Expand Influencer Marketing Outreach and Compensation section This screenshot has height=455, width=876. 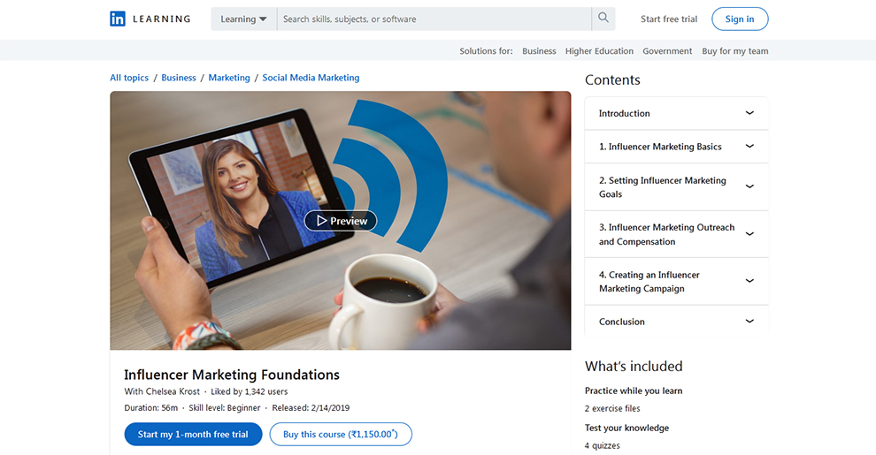tap(677, 234)
